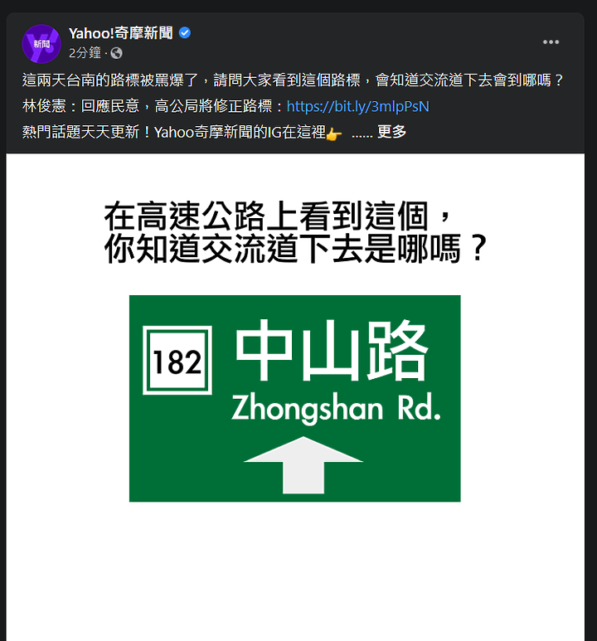Click the 182 route shield on the sign
This screenshot has width=597, height=641.
(x=177, y=360)
